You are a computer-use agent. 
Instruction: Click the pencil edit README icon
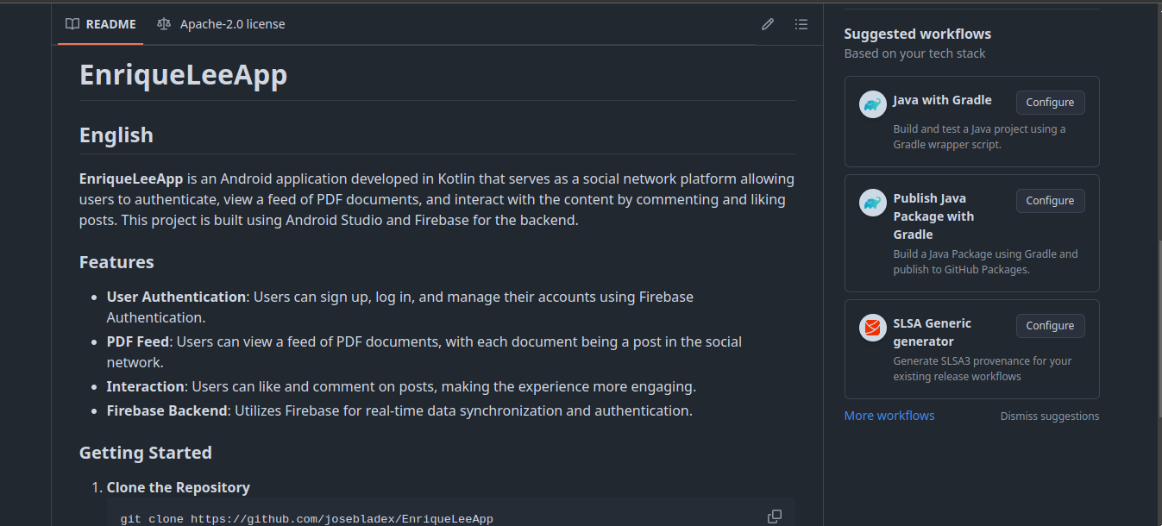tap(768, 24)
